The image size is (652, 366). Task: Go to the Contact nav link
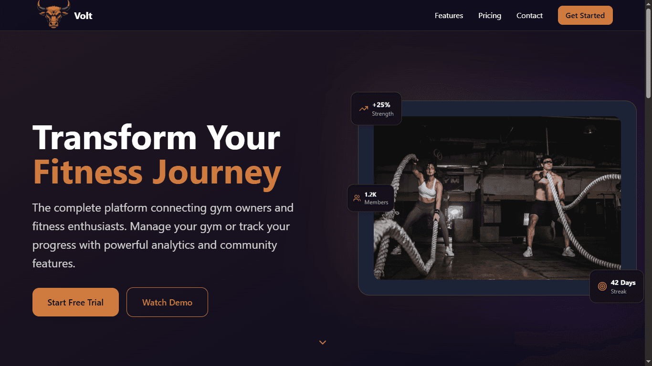[529, 16]
